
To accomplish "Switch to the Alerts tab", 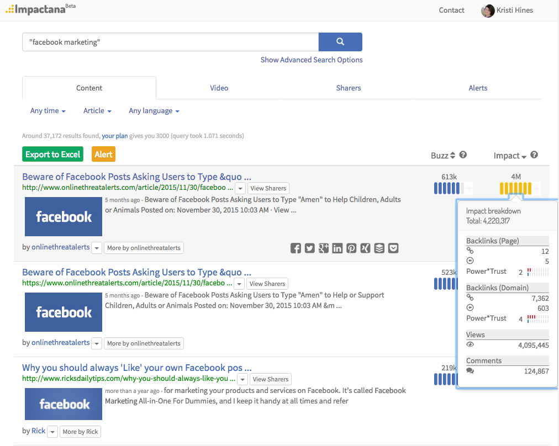I will pos(478,88).
